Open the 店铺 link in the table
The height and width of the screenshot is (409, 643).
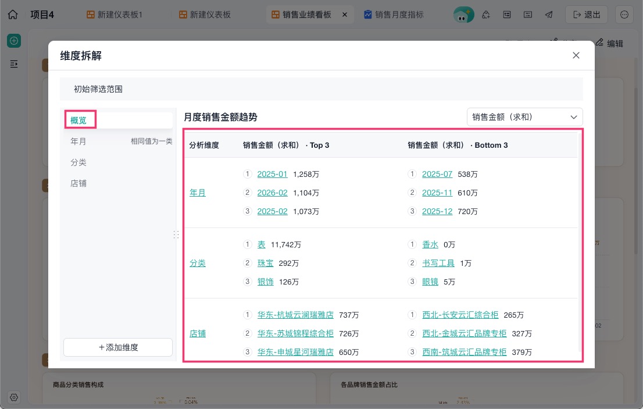click(197, 333)
